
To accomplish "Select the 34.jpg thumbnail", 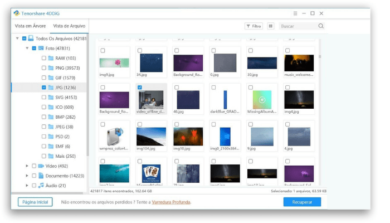I will coord(151,63).
